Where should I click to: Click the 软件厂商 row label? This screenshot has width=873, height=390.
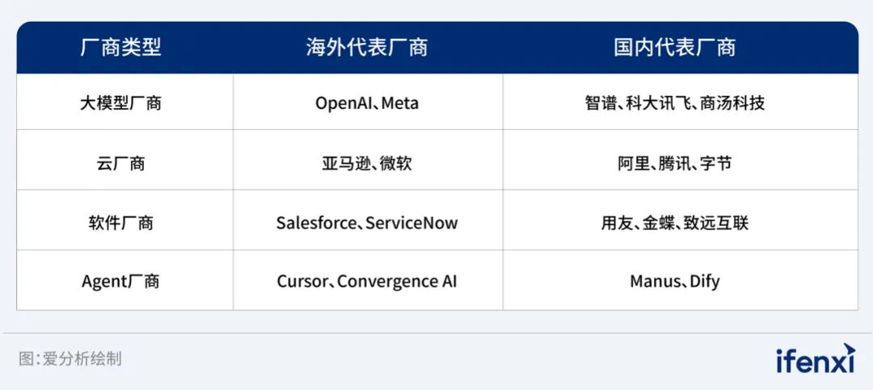[x=120, y=223]
